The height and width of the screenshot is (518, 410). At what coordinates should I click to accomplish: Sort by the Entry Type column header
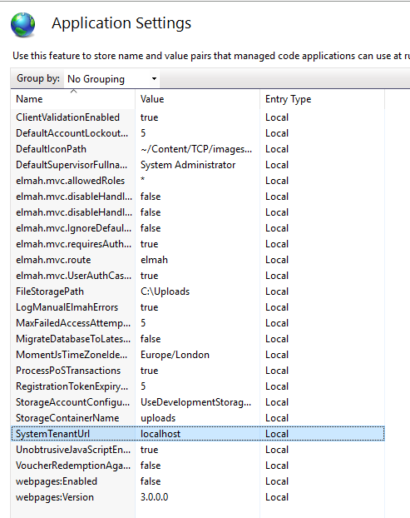click(x=322, y=99)
